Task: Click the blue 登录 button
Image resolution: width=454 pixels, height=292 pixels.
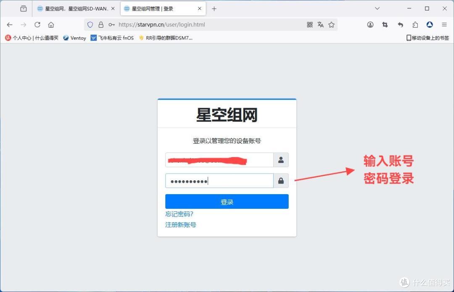Action: point(227,201)
